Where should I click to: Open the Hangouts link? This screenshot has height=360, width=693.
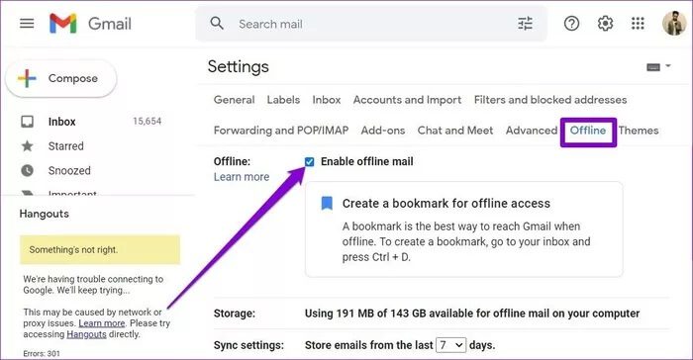pos(87,334)
